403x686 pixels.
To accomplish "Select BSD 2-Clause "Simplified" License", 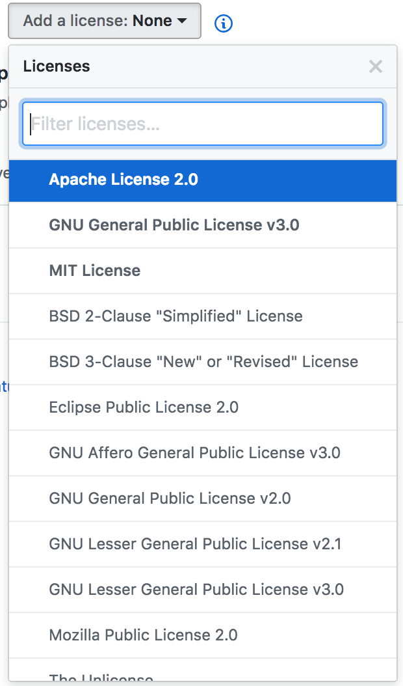I will coord(203,316).
